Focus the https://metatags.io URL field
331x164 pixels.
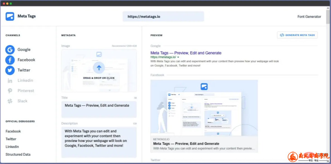pyautogui.click(x=163, y=16)
